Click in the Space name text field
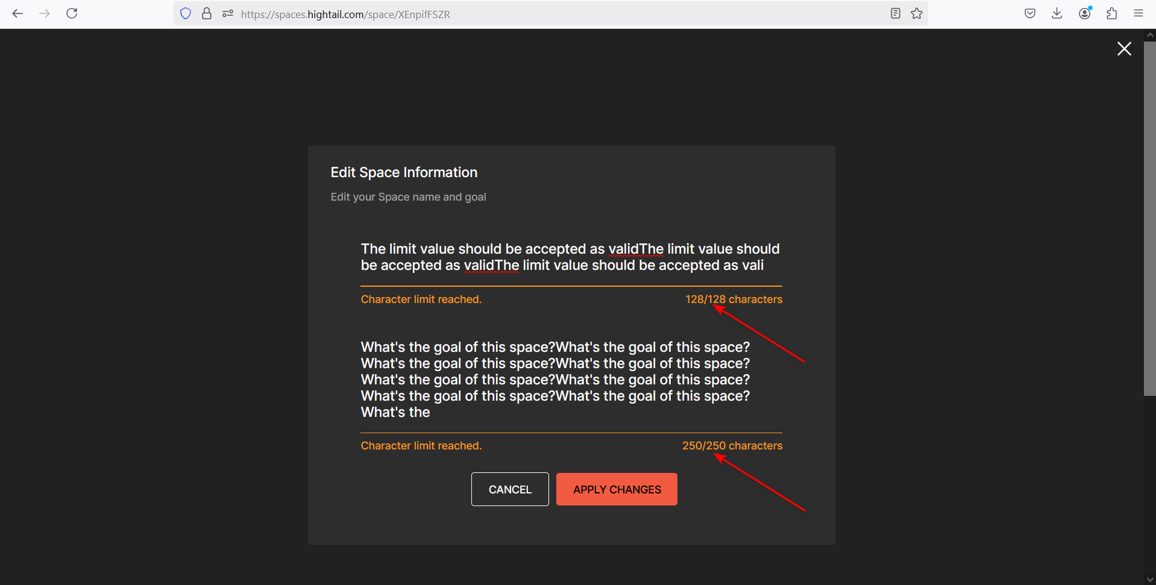The width and height of the screenshot is (1156, 585). (x=571, y=257)
